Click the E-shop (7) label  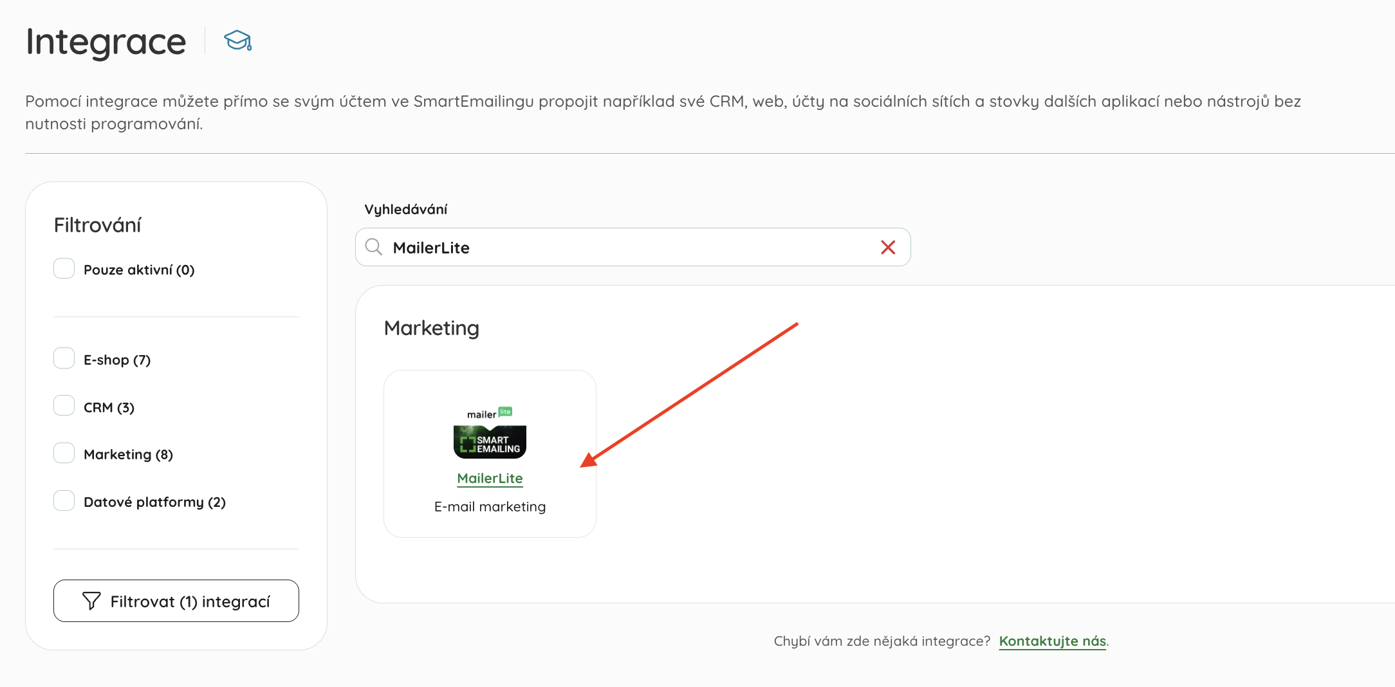[x=117, y=360]
